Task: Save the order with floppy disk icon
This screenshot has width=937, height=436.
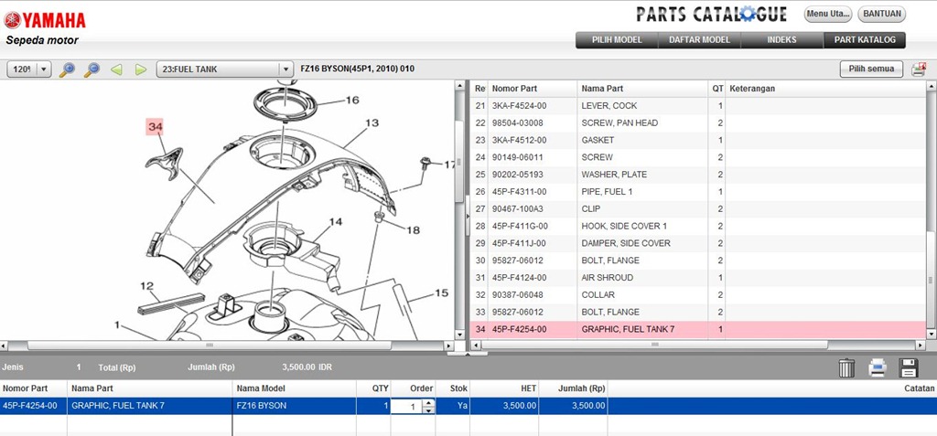Action: [x=909, y=367]
